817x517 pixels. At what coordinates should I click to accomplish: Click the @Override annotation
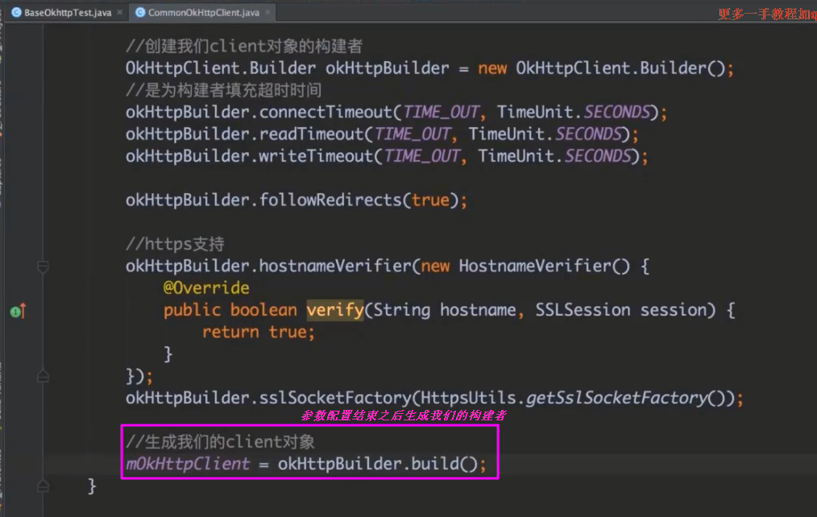(206, 288)
